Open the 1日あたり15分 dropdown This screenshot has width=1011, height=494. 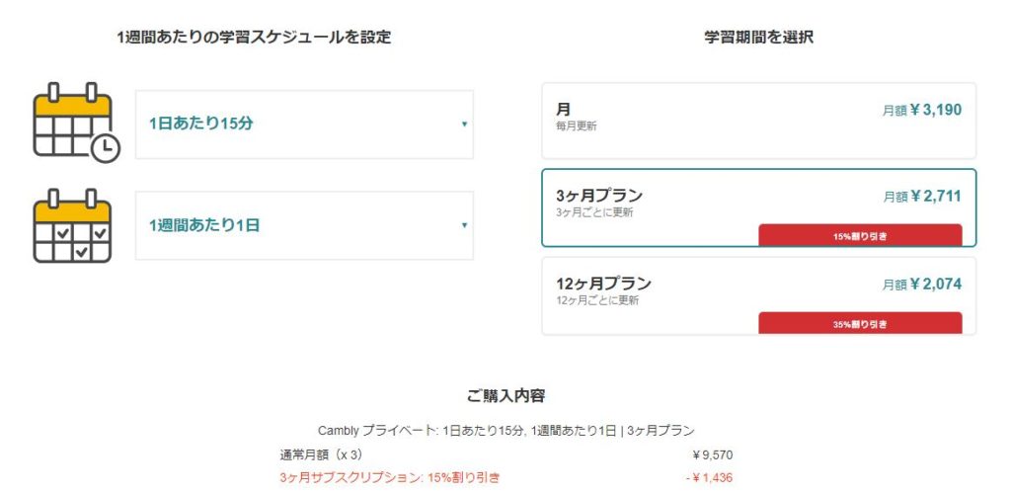pos(304,124)
